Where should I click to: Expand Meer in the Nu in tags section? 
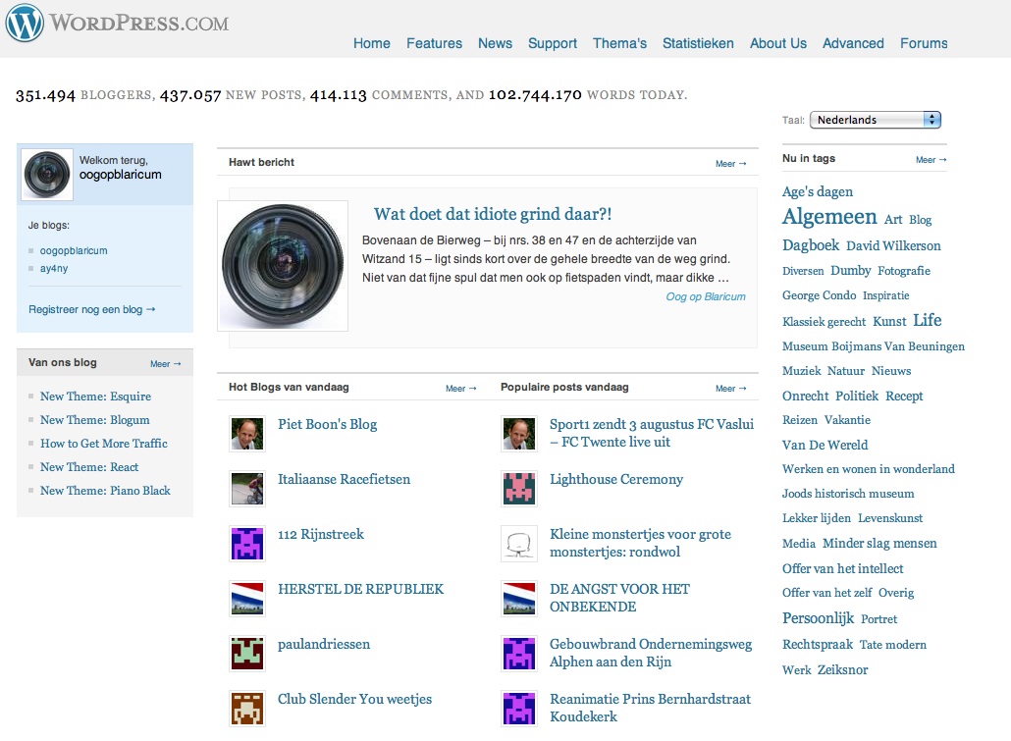coord(931,160)
